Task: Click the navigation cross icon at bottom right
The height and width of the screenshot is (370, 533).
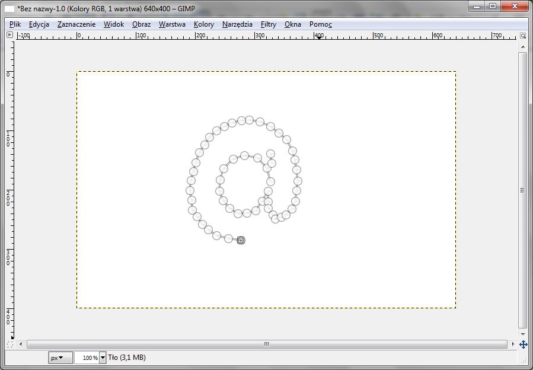Action: 523,345
